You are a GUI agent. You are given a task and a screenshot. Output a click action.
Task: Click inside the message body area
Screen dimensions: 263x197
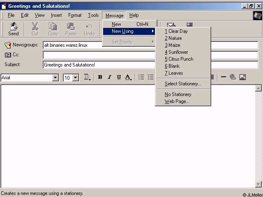(x=128, y=136)
